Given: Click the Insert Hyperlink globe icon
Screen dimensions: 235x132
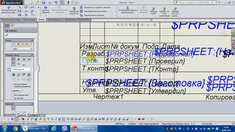Looking at the screenshot, I should [x=14, y=74].
